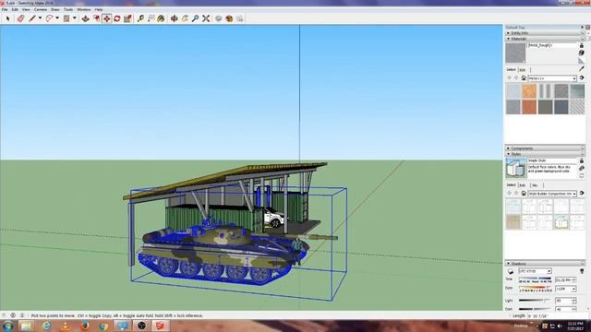Click the Create Material icon

point(582,53)
